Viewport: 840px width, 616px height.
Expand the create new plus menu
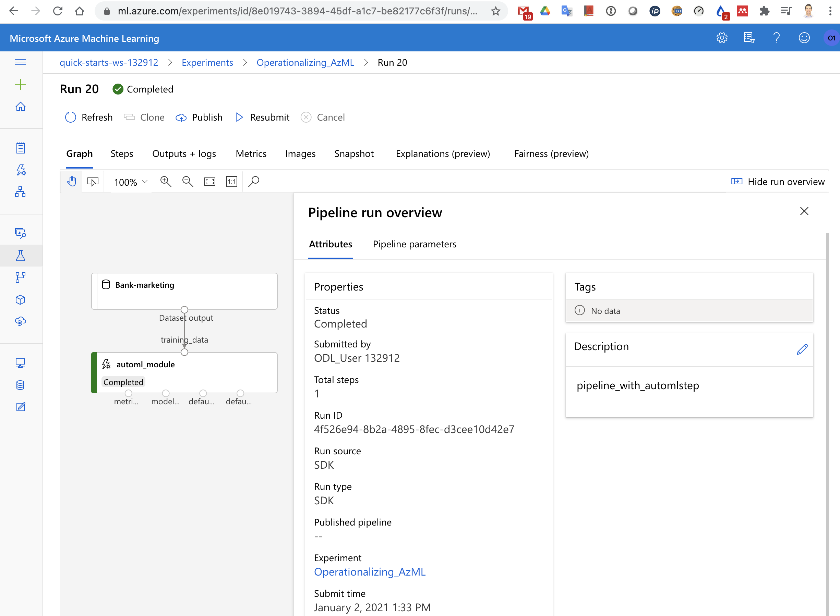click(21, 84)
